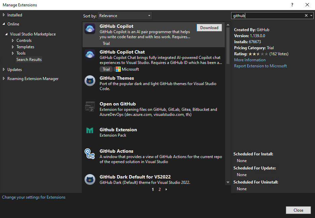Click the Rating stars for GitHub Copilot
The height and width of the screenshot is (218, 315).
(258, 54)
